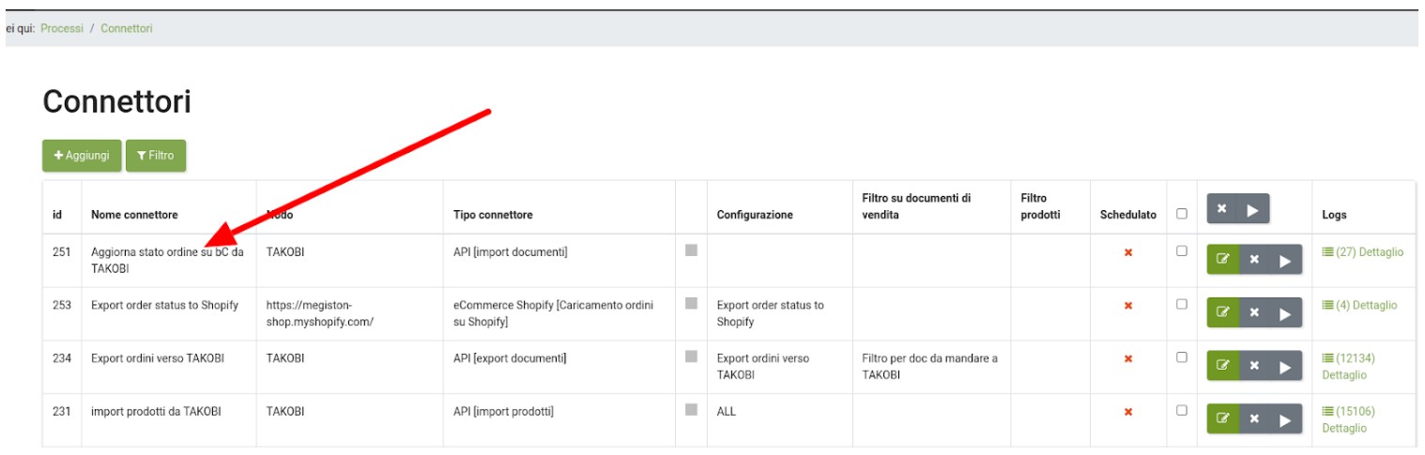1425x455 pixels.
Task: Click the Aggiungi button
Action: click(82, 156)
